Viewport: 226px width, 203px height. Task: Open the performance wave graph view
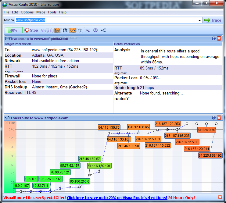(88, 30)
